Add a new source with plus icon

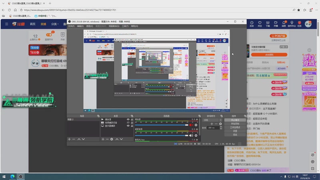103,139
